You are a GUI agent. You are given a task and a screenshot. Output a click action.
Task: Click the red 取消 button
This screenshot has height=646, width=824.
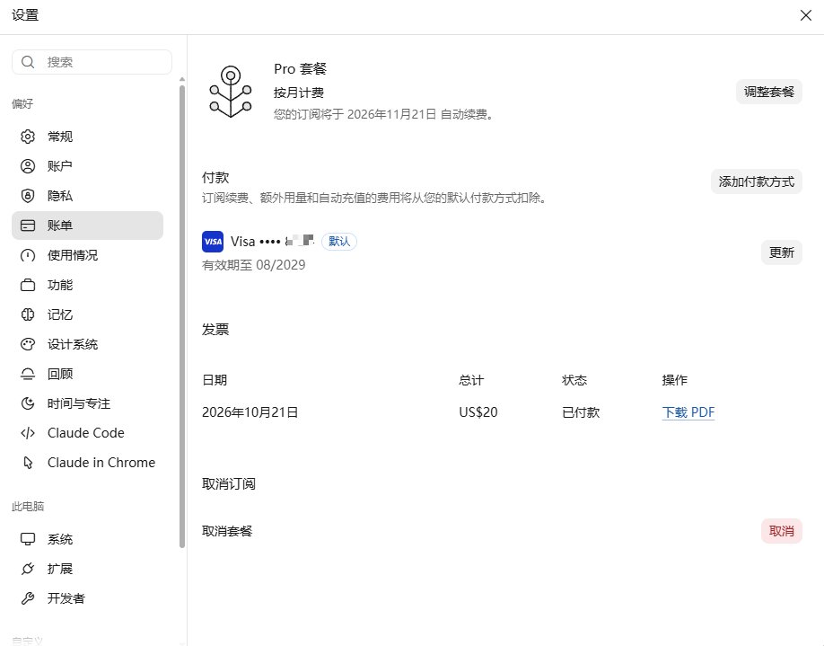(x=782, y=531)
